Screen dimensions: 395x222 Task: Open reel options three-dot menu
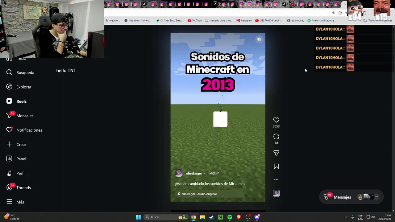(x=276, y=179)
